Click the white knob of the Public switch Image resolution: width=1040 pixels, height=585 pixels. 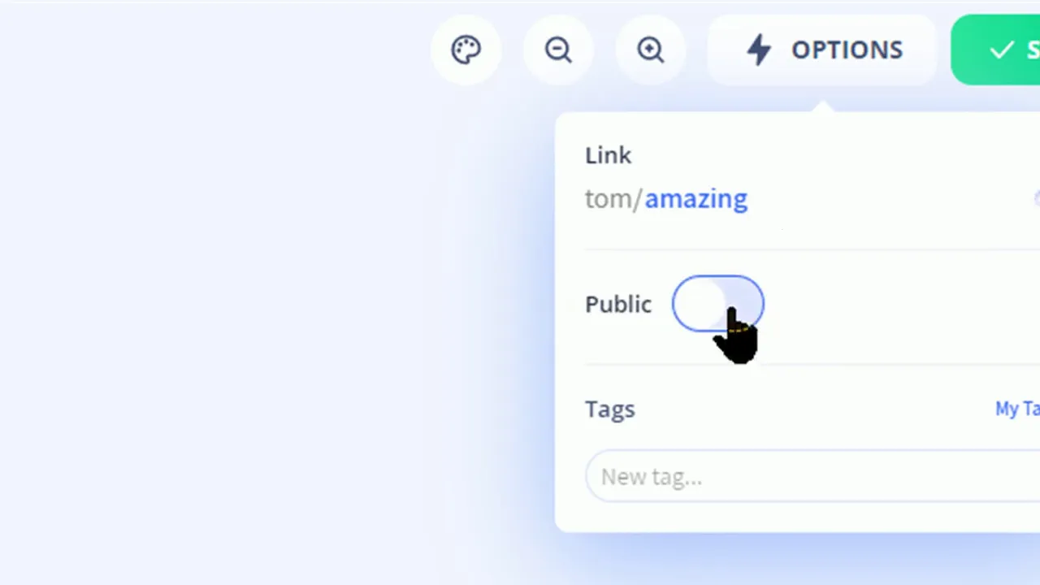coord(699,304)
